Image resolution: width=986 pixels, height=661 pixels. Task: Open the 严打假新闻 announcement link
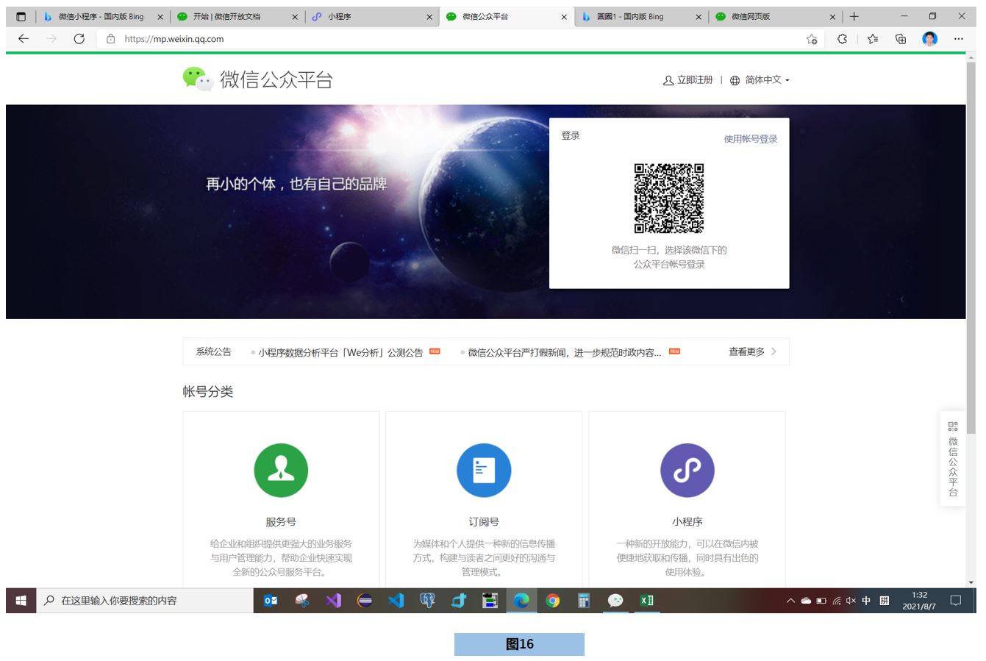click(x=565, y=353)
